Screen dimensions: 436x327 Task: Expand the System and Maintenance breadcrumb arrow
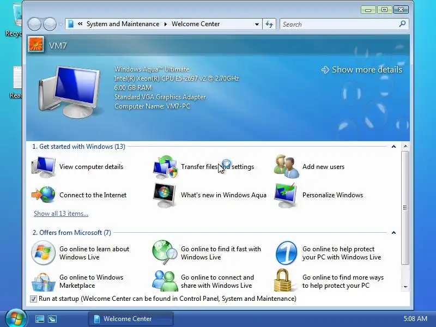point(166,24)
